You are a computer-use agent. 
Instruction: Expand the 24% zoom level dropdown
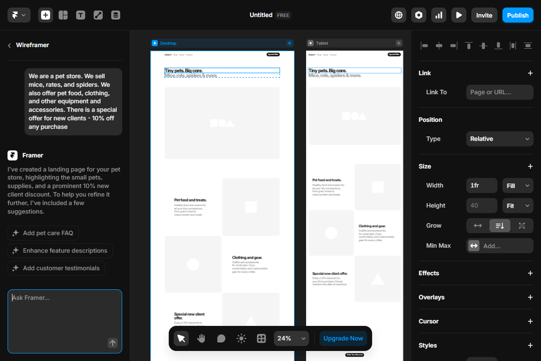pyautogui.click(x=291, y=338)
